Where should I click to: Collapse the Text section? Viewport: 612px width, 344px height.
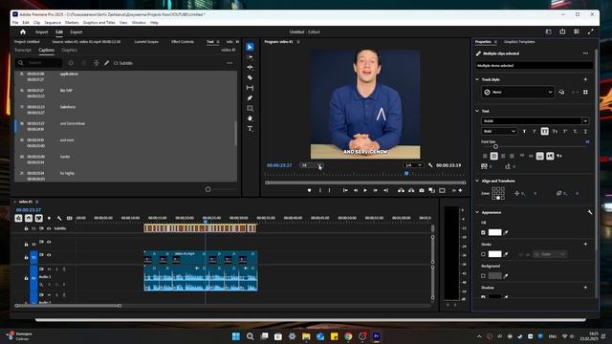[x=477, y=111]
